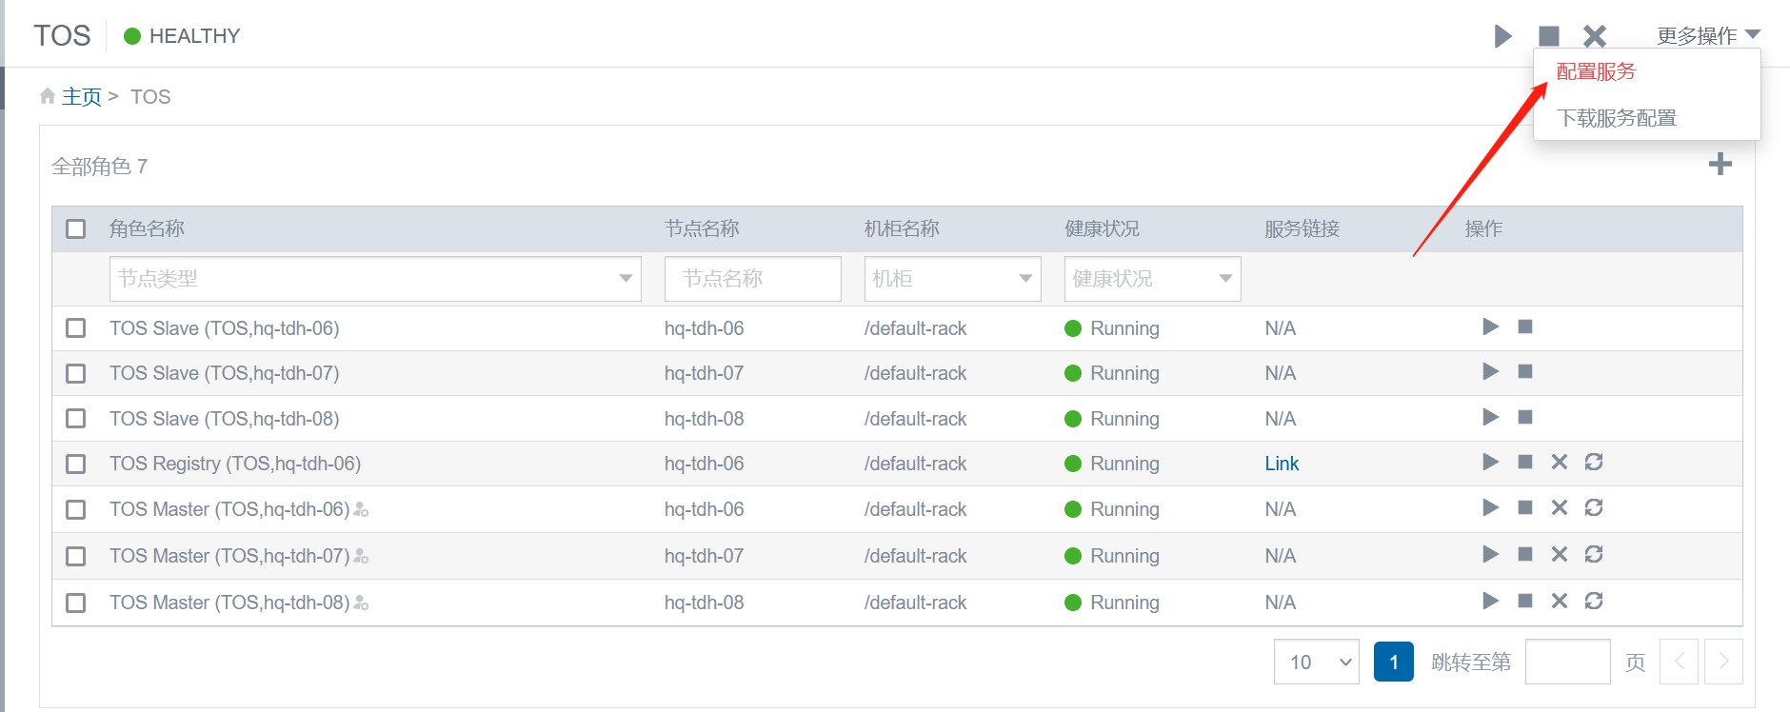Stop TOS Master hq-tdh-07 role

click(1525, 554)
